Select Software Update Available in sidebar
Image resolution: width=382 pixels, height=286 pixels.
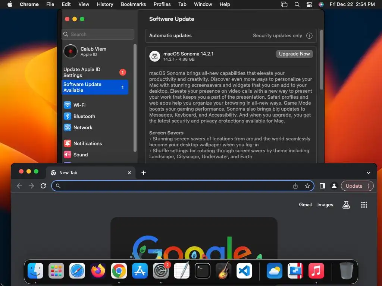point(95,87)
